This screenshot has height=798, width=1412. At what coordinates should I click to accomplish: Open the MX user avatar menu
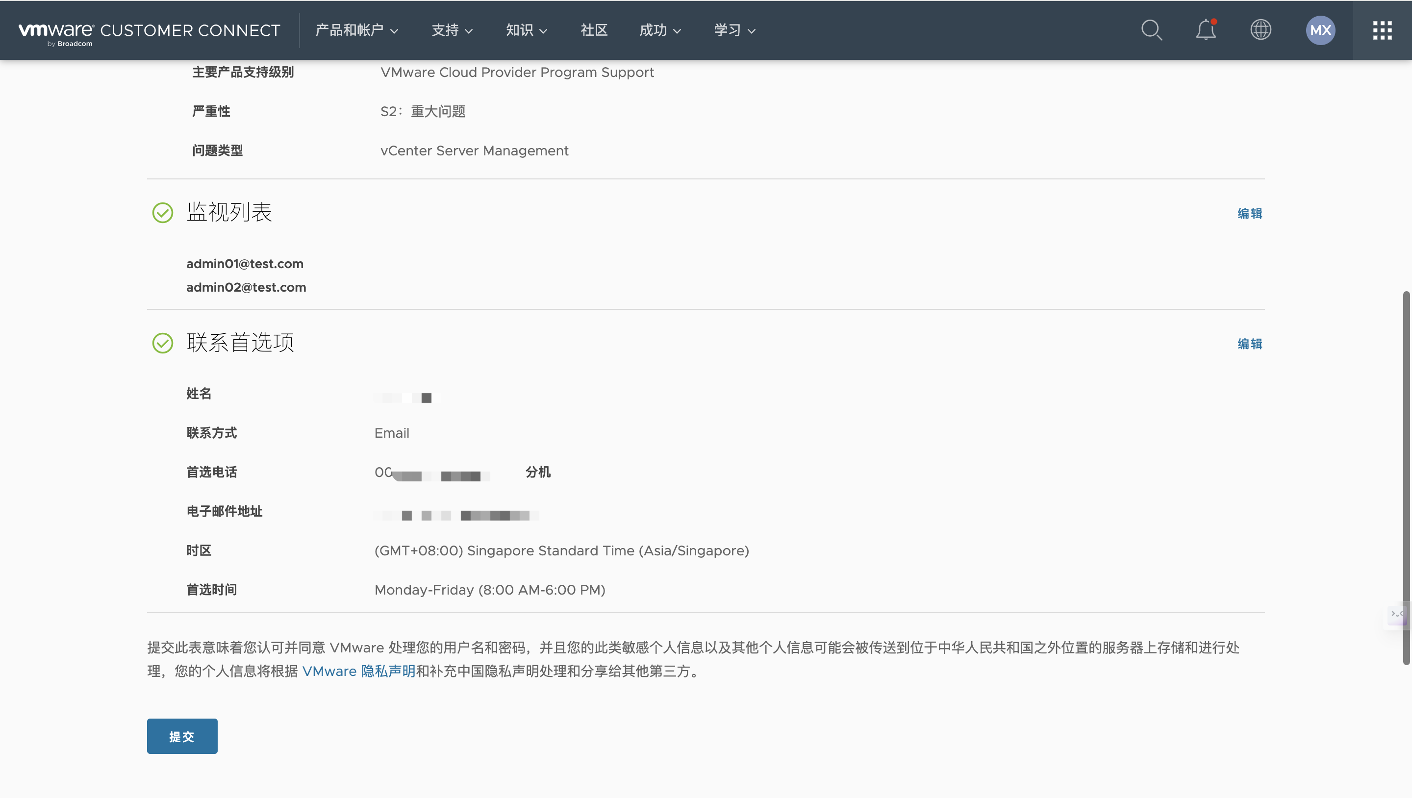(x=1320, y=30)
